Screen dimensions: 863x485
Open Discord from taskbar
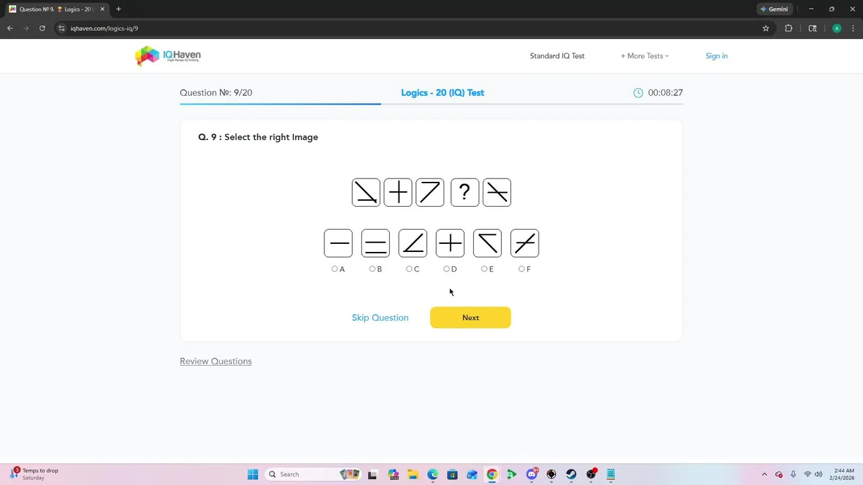click(x=532, y=474)
